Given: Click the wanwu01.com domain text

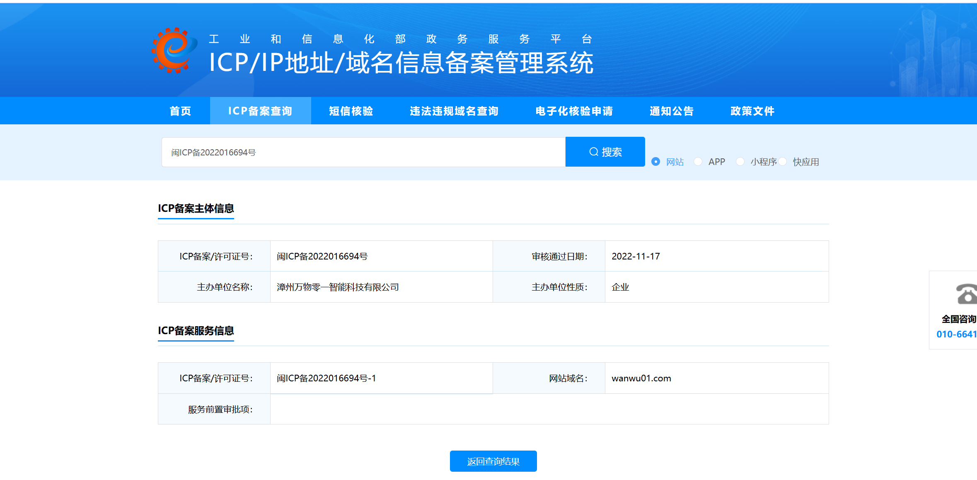Looking at the screenshot, I should click(x=641, y=378).
